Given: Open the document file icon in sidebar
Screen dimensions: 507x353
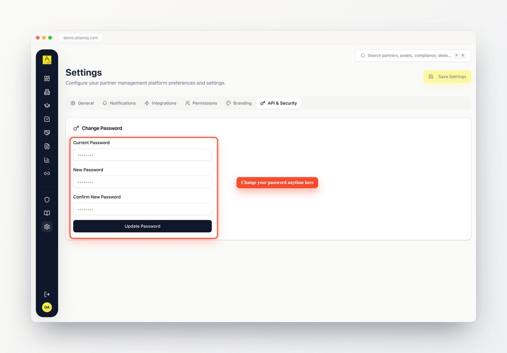Looking at the screenshot, I should tap(47, 146).
